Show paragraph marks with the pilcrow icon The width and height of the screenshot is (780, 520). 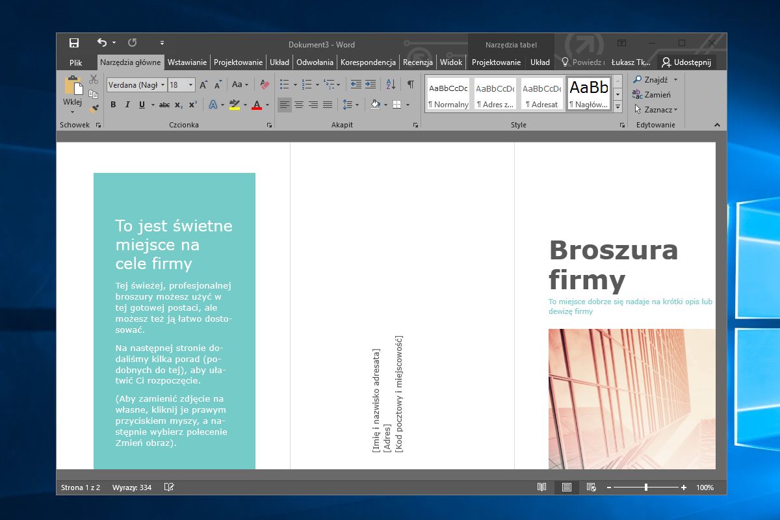(411, 84)
